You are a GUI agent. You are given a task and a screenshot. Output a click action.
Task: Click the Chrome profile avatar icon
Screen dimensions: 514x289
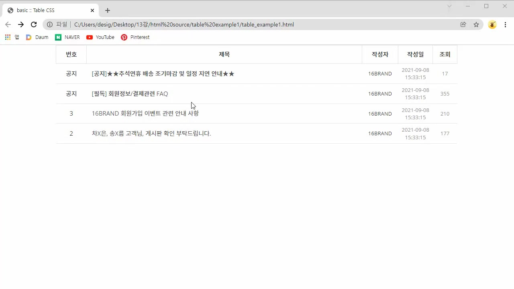[x=492, y=24]
